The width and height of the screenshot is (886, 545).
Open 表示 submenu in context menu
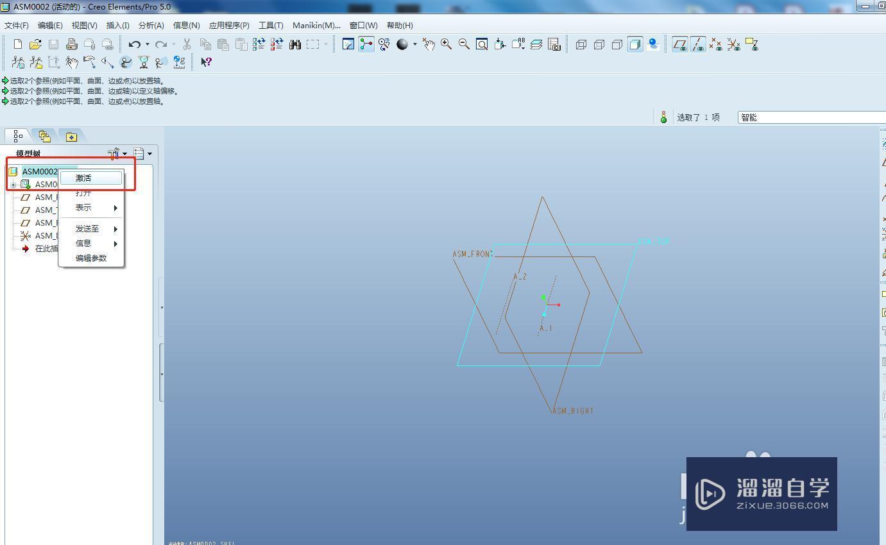(x=91, y=208)
